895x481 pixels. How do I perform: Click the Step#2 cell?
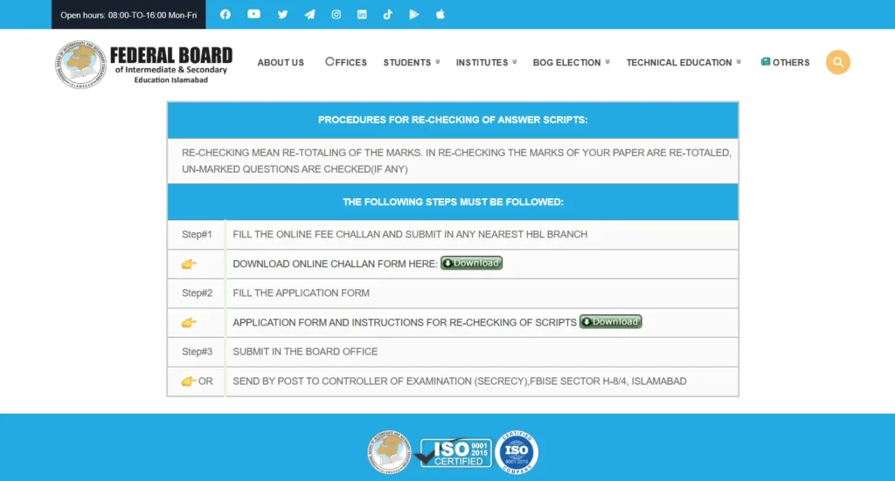click(x=197, y=293)
